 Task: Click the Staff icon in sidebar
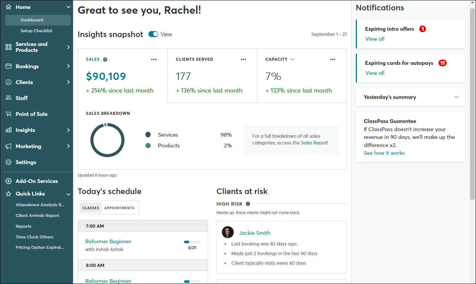[x=8, y=98]
